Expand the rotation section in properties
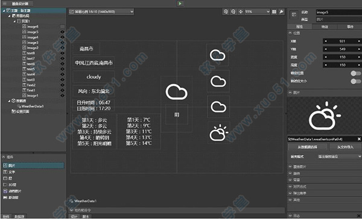Image resolution: width=362 pixels, height=219 pixels. pos(290,173)
